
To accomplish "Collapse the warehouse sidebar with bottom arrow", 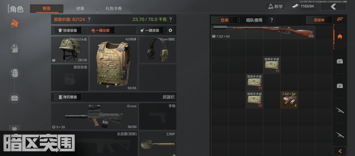I will coord(340,151).
